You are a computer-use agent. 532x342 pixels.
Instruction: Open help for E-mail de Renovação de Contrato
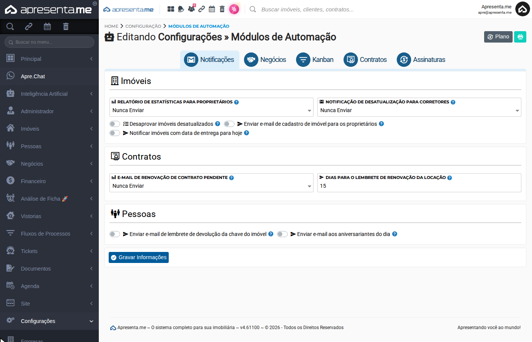[x=231, y=178]
